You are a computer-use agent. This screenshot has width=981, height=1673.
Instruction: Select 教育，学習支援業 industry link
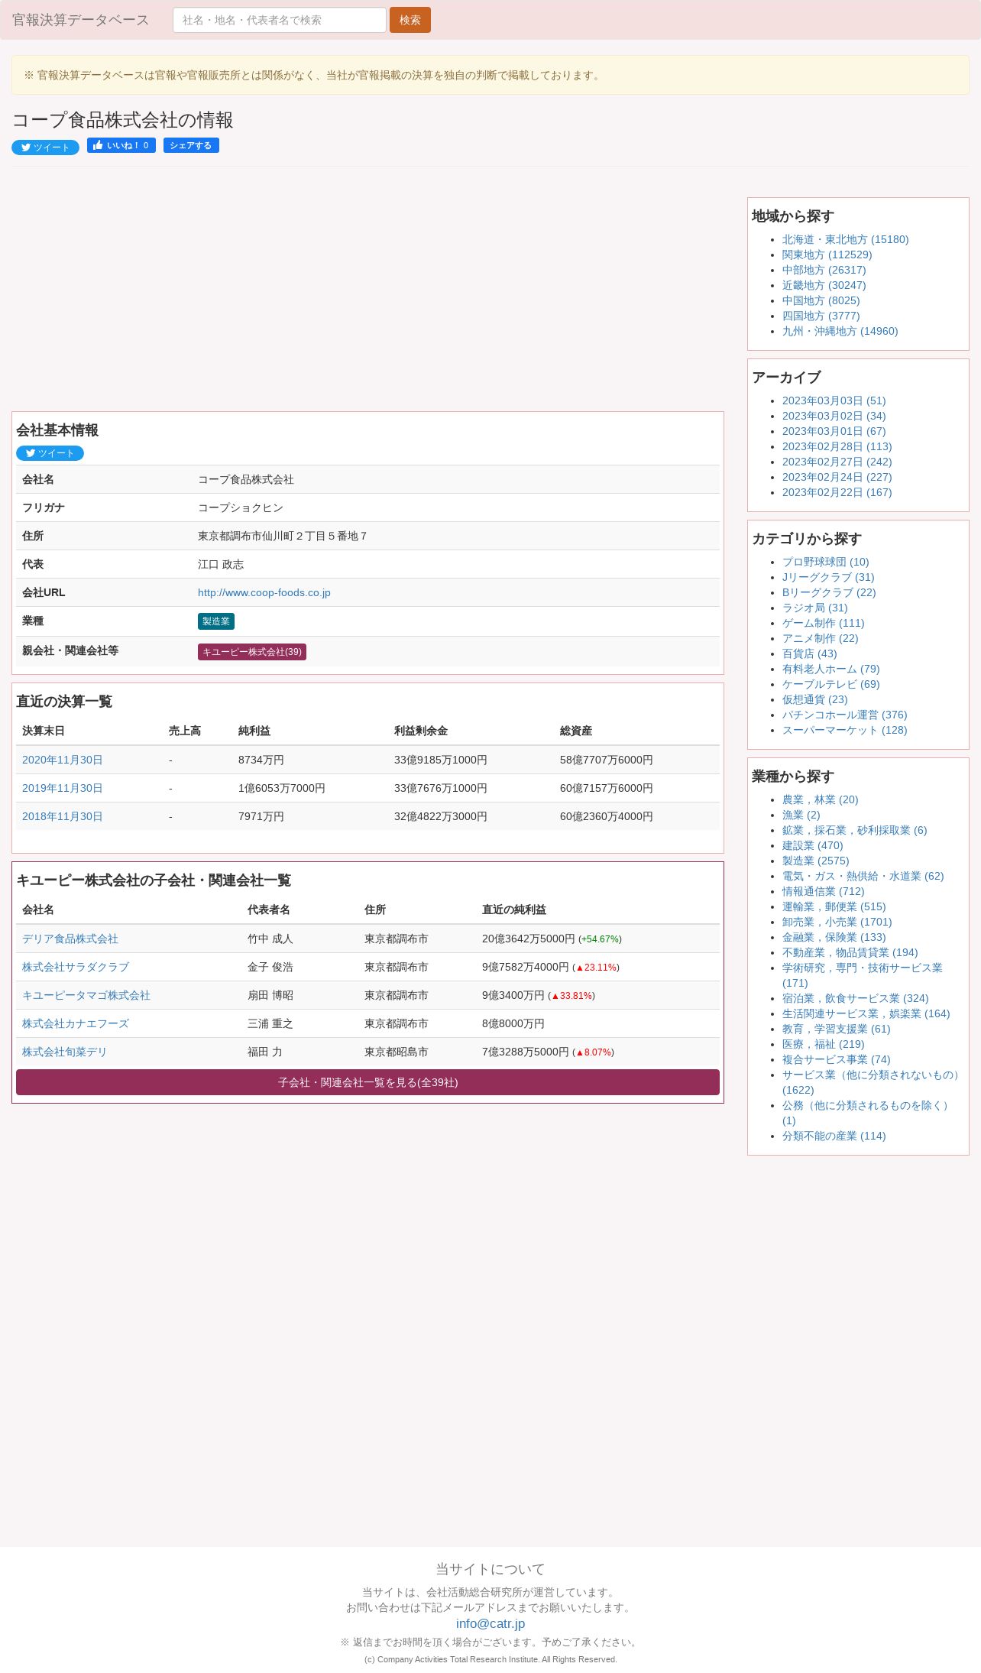click(837, 1029)
